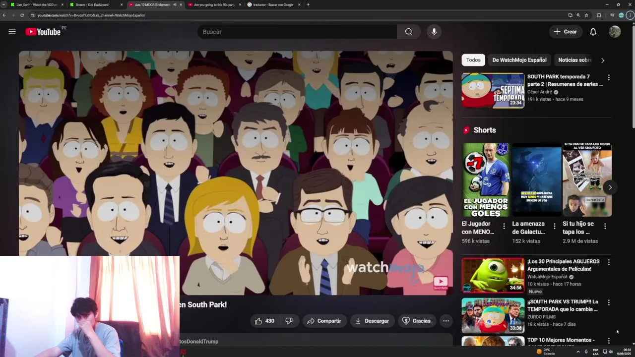This screenshot has height=357, width=635.
Task: Open SOUTH PARK temporada 7 thumbnail
Action: (x=493, y=90)
